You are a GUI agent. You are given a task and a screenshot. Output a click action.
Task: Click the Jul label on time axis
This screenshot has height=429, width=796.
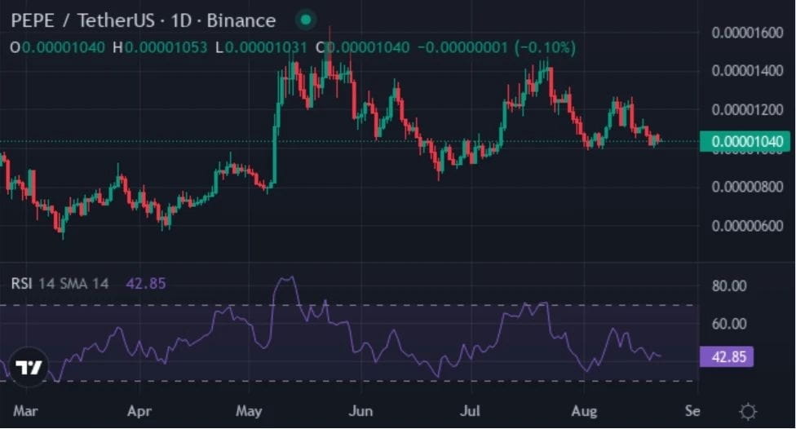(x=470, y=410)
